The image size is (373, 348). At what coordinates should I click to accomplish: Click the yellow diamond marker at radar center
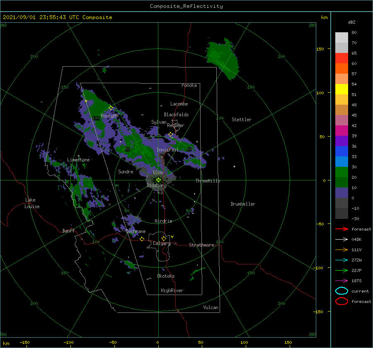[158, 180]
